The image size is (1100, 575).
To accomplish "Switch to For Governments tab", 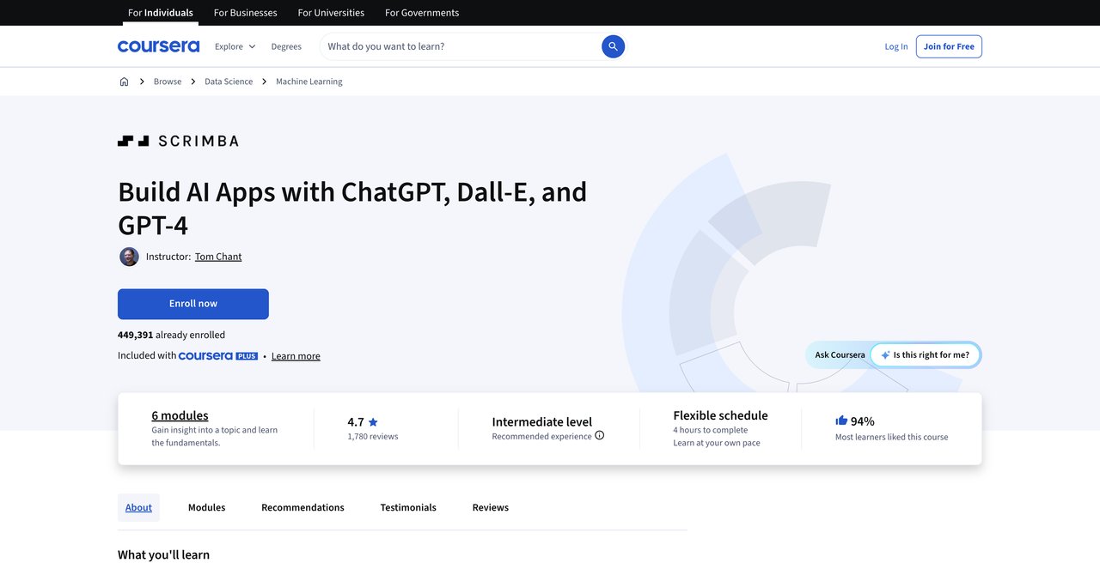I will [422, 13].
